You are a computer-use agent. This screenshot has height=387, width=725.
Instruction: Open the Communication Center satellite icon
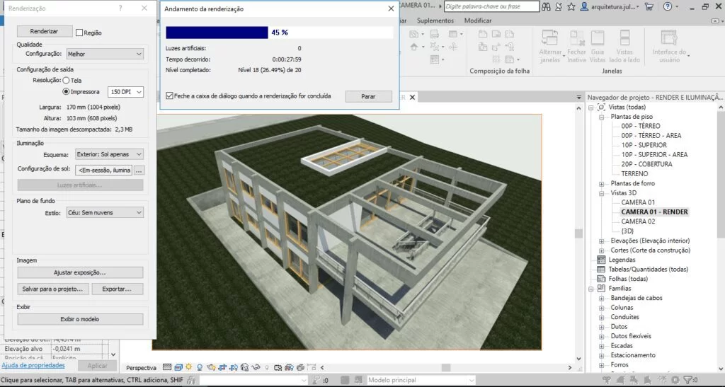coord(559,6)
